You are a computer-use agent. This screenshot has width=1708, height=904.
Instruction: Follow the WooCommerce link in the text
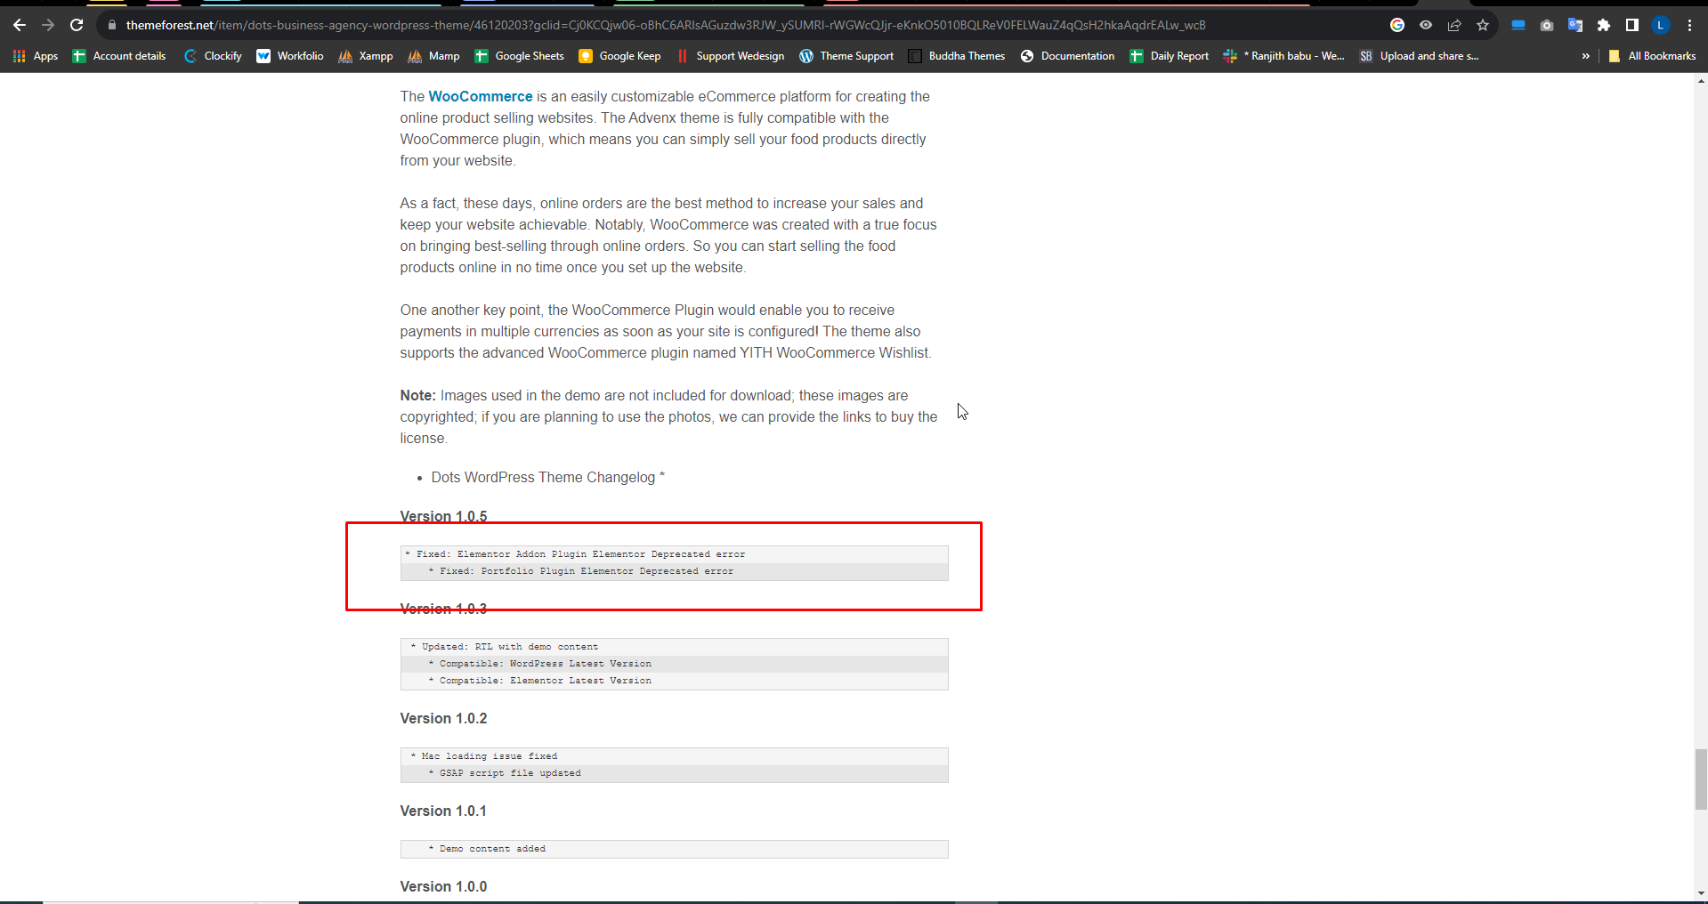coord(481,96)
